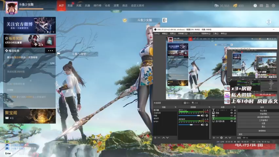The width and height of the screenshot is (279, 157).
Task: Open the help question mark icon
Action: click(255, 6)
